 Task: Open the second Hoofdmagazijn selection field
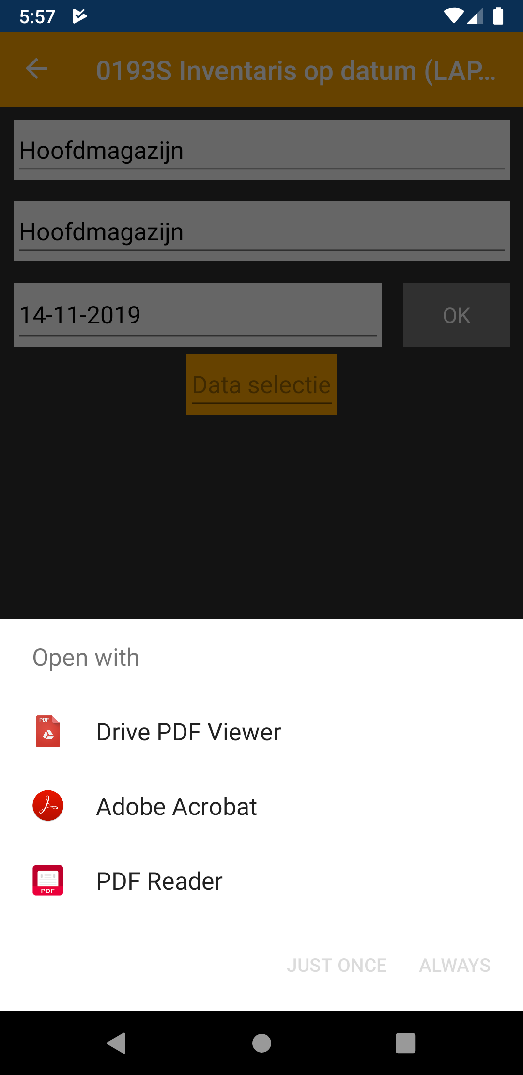(261, 231)
